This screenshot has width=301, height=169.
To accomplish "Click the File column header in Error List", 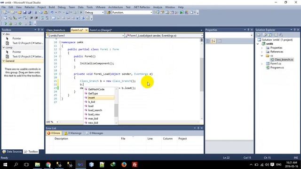I will click(123, 138).
